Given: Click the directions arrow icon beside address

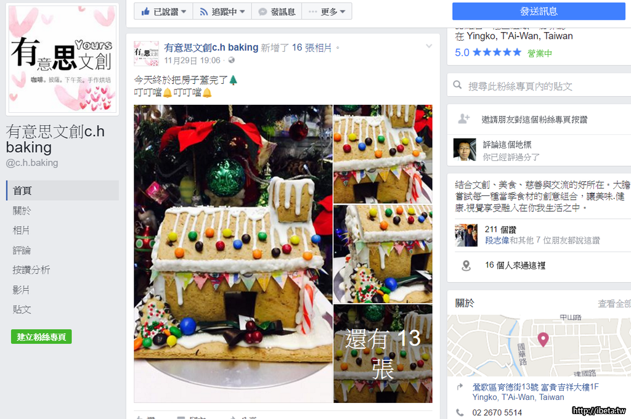Looking at the screenshot, I should click(x=460, y=387).
